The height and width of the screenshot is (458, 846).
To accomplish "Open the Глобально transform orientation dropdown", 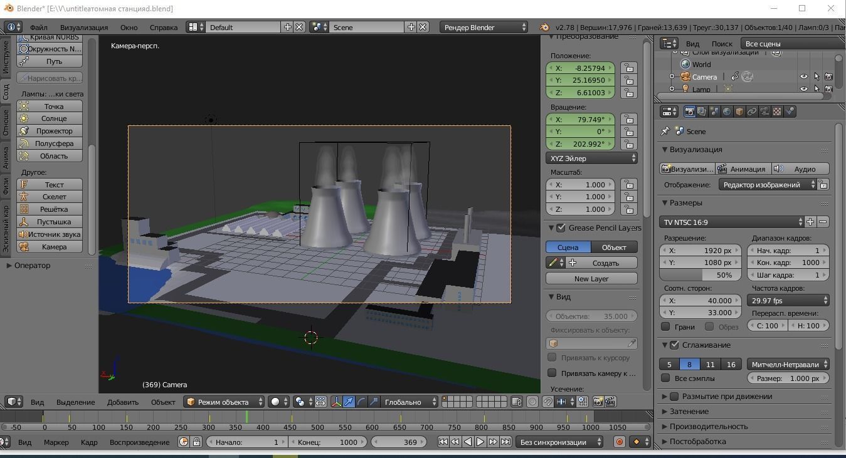I will pyautogui.click(x=409, y=402).
